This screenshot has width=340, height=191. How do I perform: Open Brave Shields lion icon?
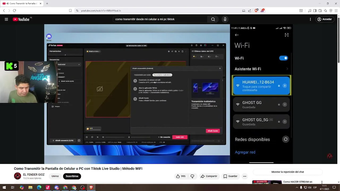click(256, 11)
